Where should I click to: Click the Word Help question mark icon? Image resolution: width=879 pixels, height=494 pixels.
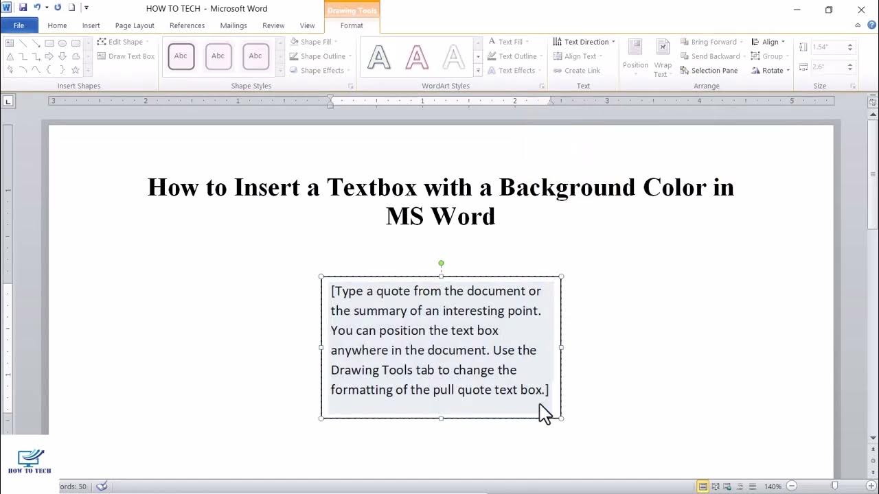(870, 25)
